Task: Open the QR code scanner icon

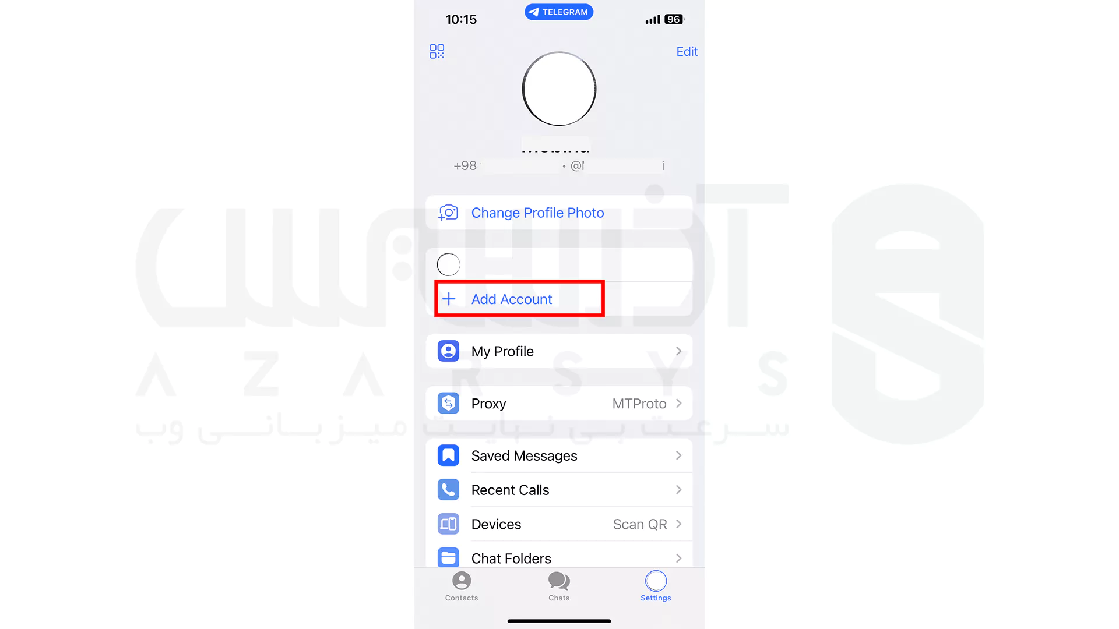Action: click(437, 51)
